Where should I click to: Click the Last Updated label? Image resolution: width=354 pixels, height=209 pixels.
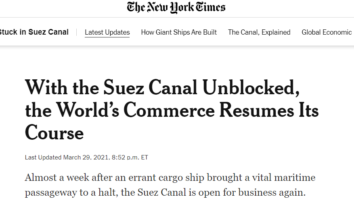tap(43, 157)
